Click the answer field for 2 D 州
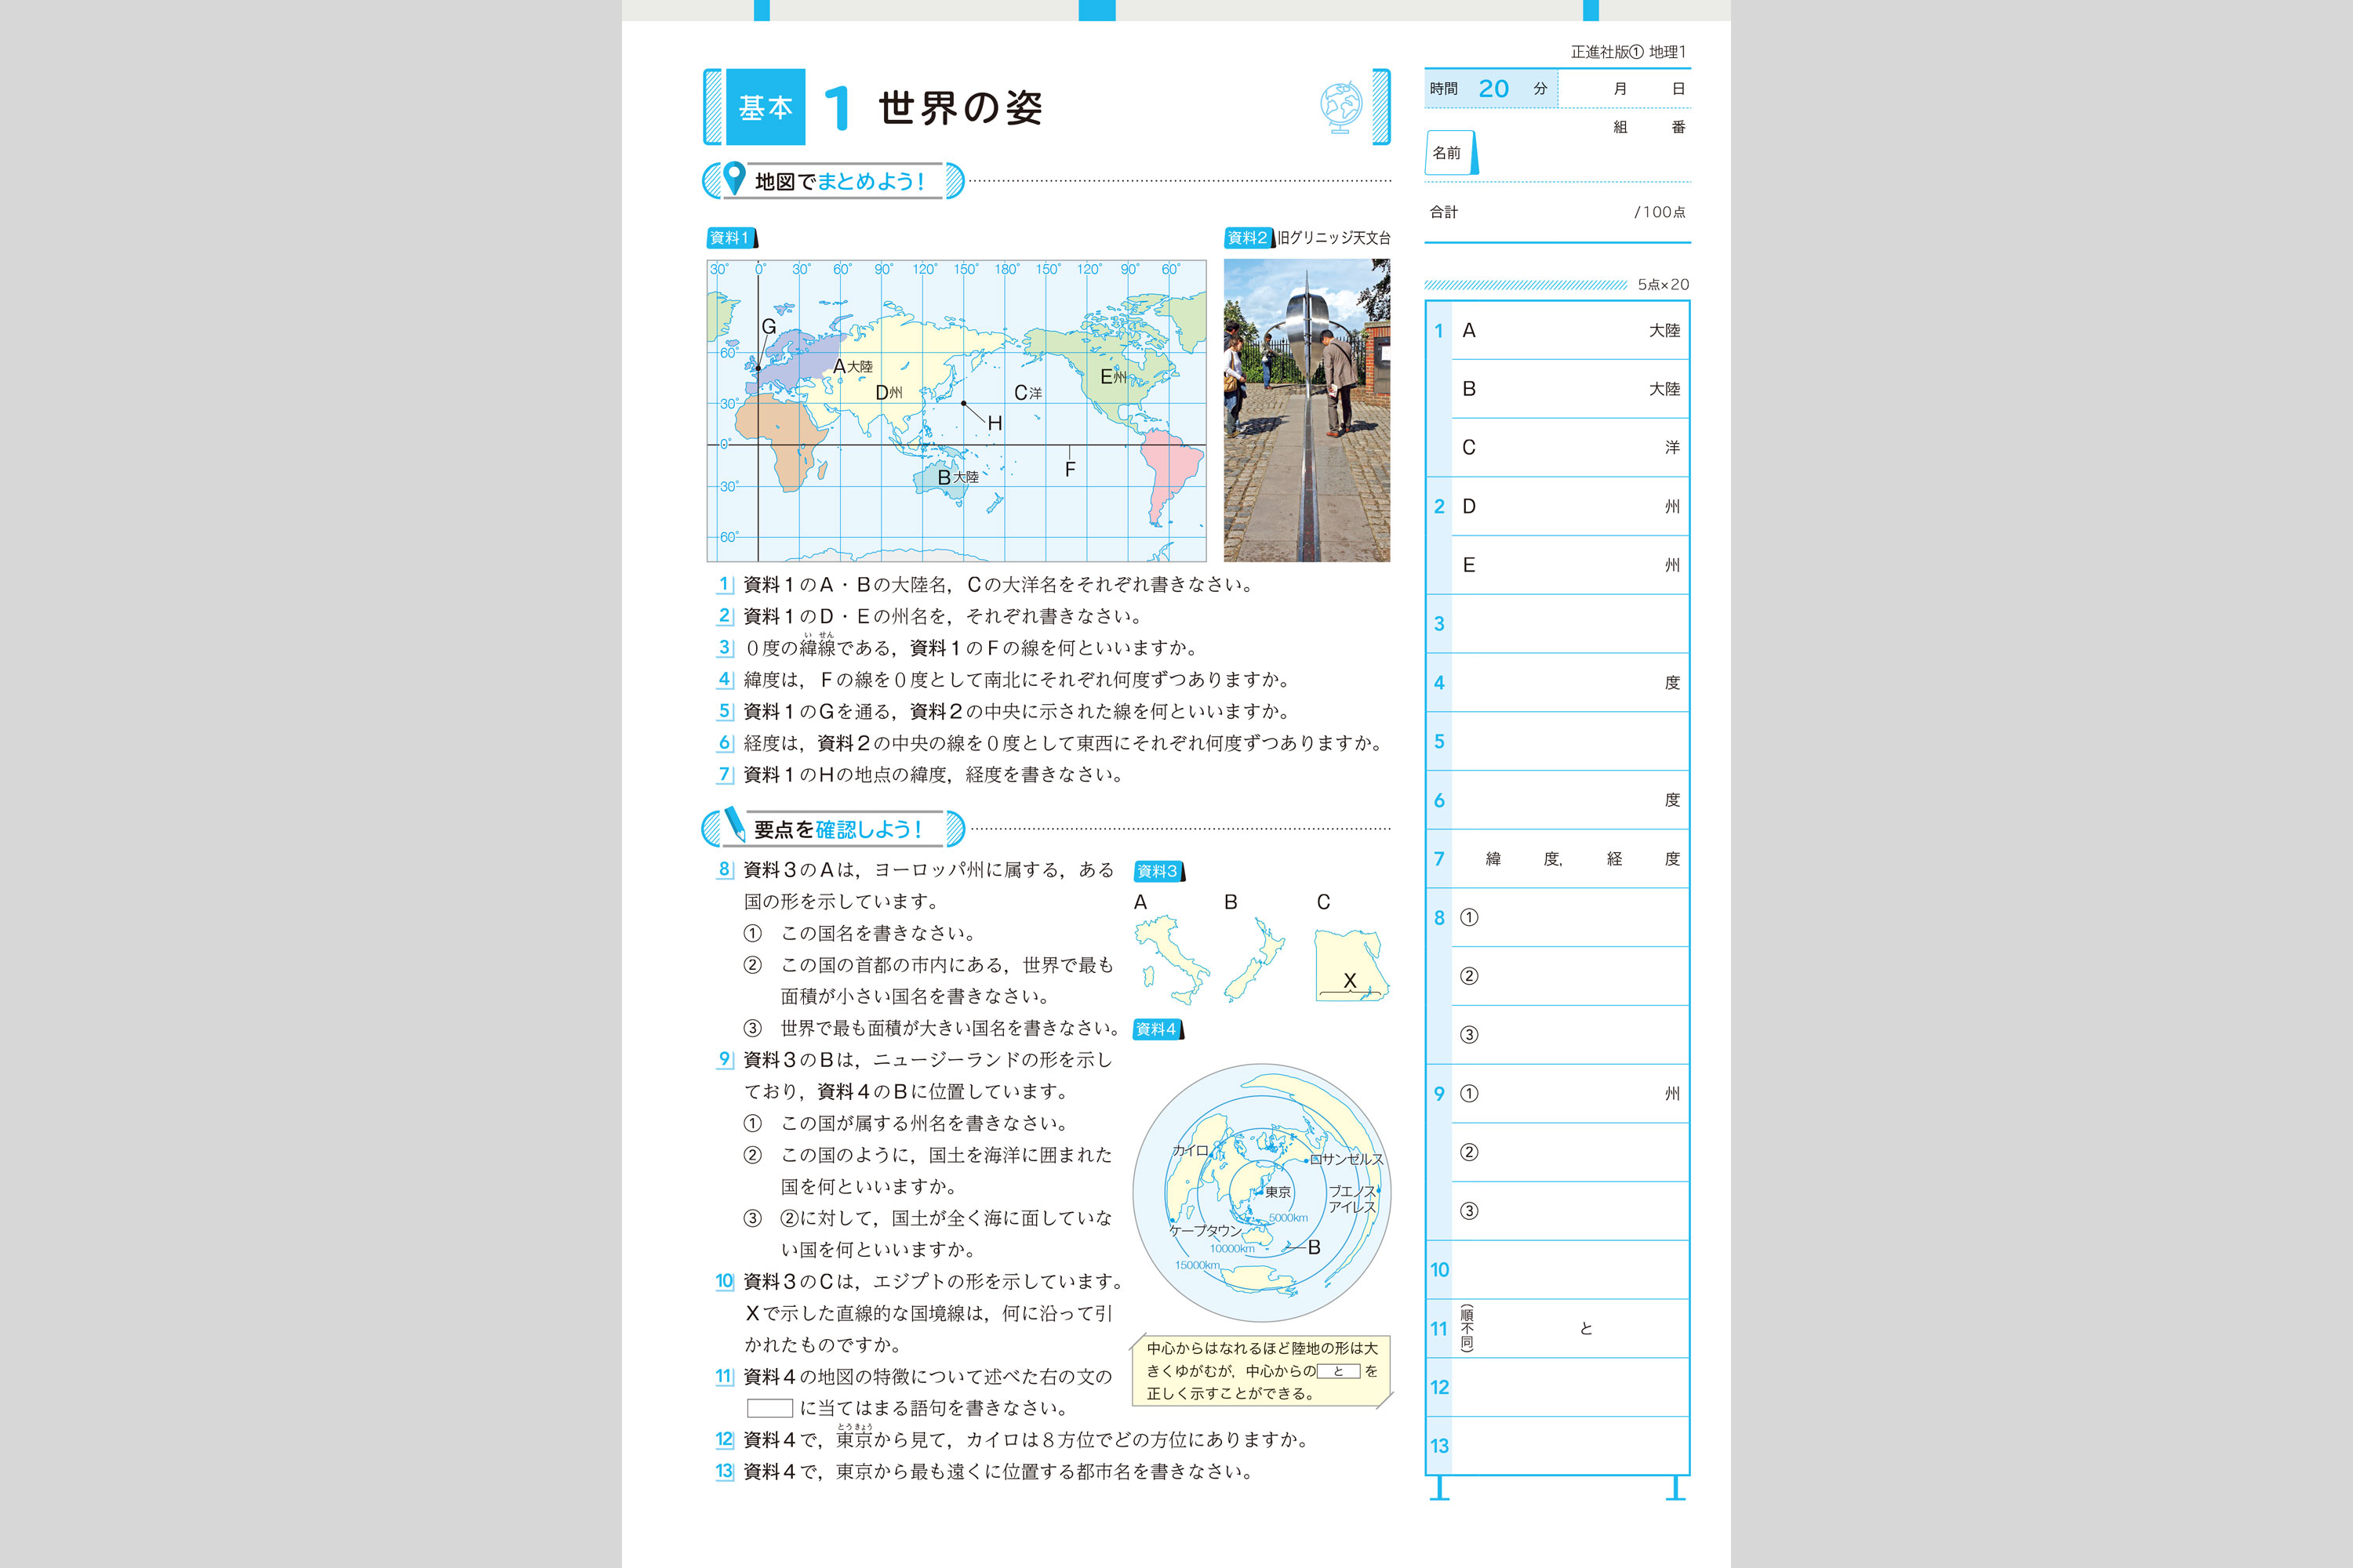 coord(1569,506)
